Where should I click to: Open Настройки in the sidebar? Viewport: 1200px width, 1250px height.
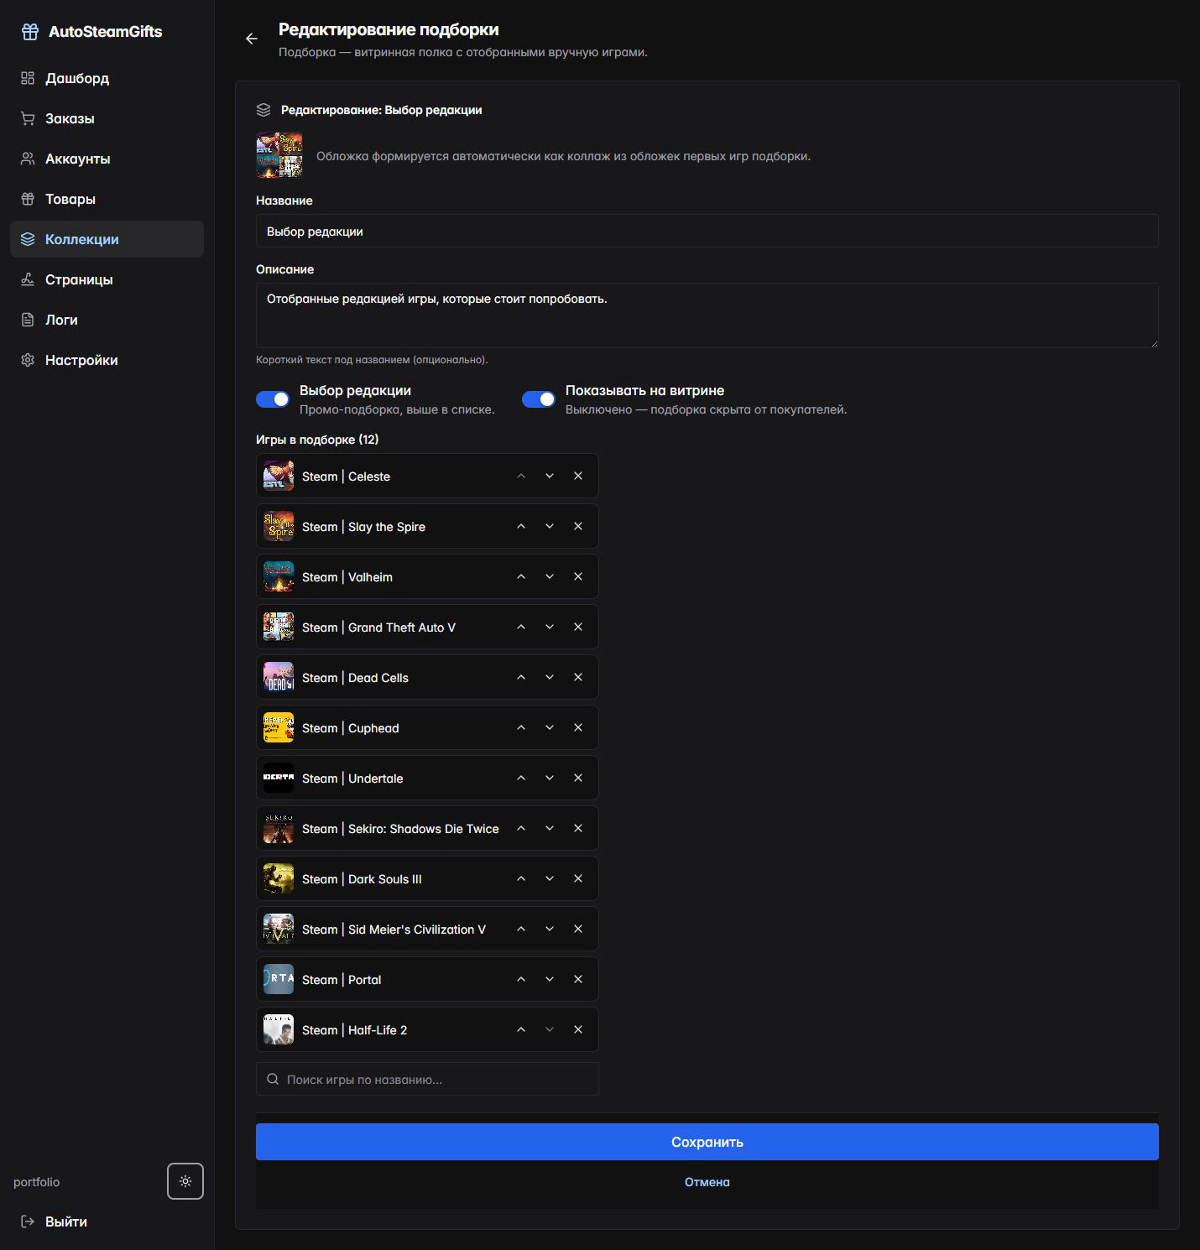107,360
